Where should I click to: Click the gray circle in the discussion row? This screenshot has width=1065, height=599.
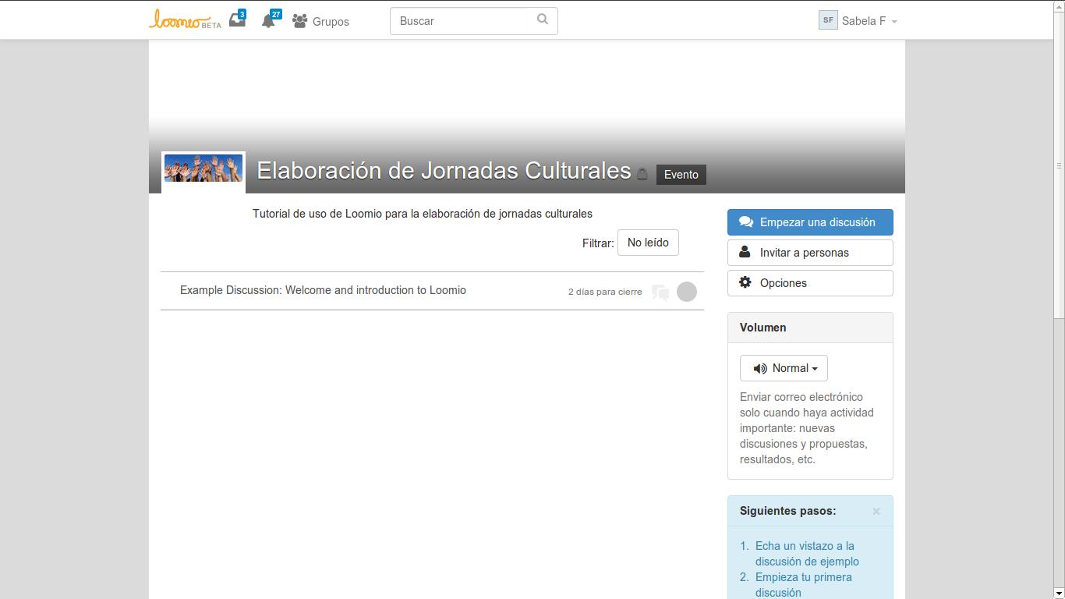pyautogui.click(x=687, y=292)
